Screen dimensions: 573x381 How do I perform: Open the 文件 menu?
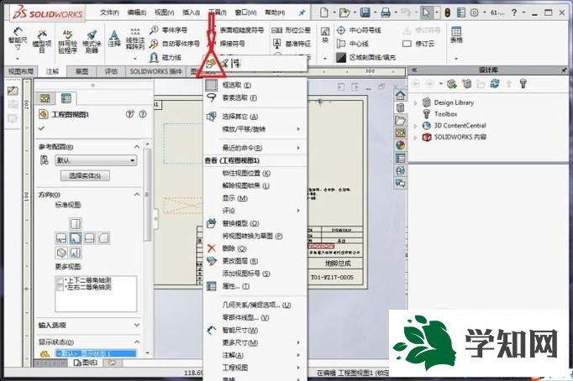click(109, 13)
